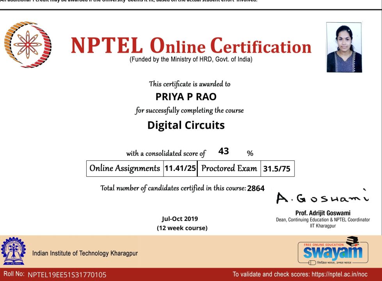The height and width of the screenshot is (281, 382).
Task: Click the Roll No: label
Action: pos(14,274)
